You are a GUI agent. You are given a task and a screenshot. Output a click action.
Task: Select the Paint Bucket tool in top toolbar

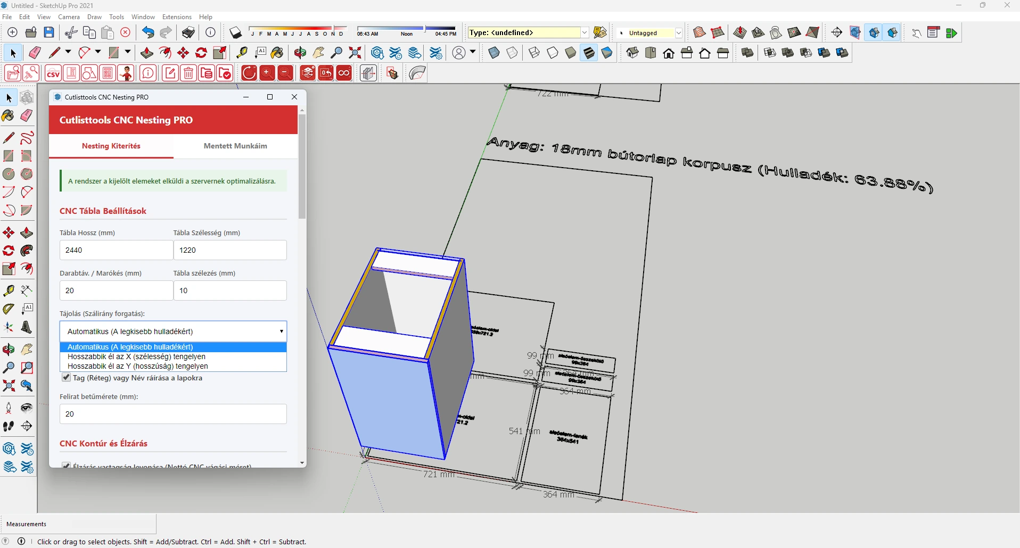[277, 53]
